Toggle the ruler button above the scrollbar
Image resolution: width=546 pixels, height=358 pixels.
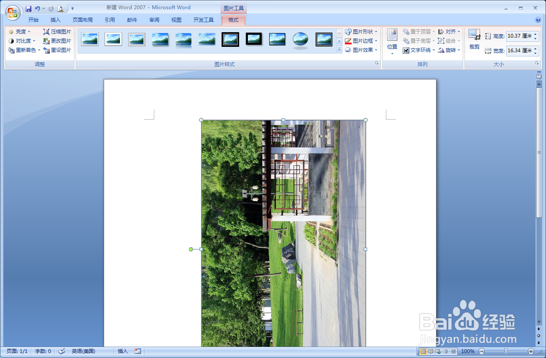coord(539,76)
